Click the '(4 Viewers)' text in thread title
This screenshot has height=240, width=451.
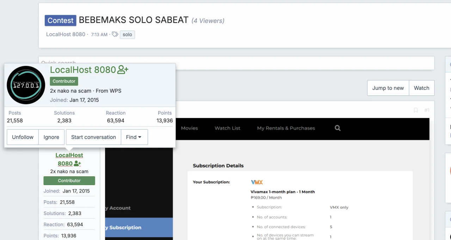point(208,21)
